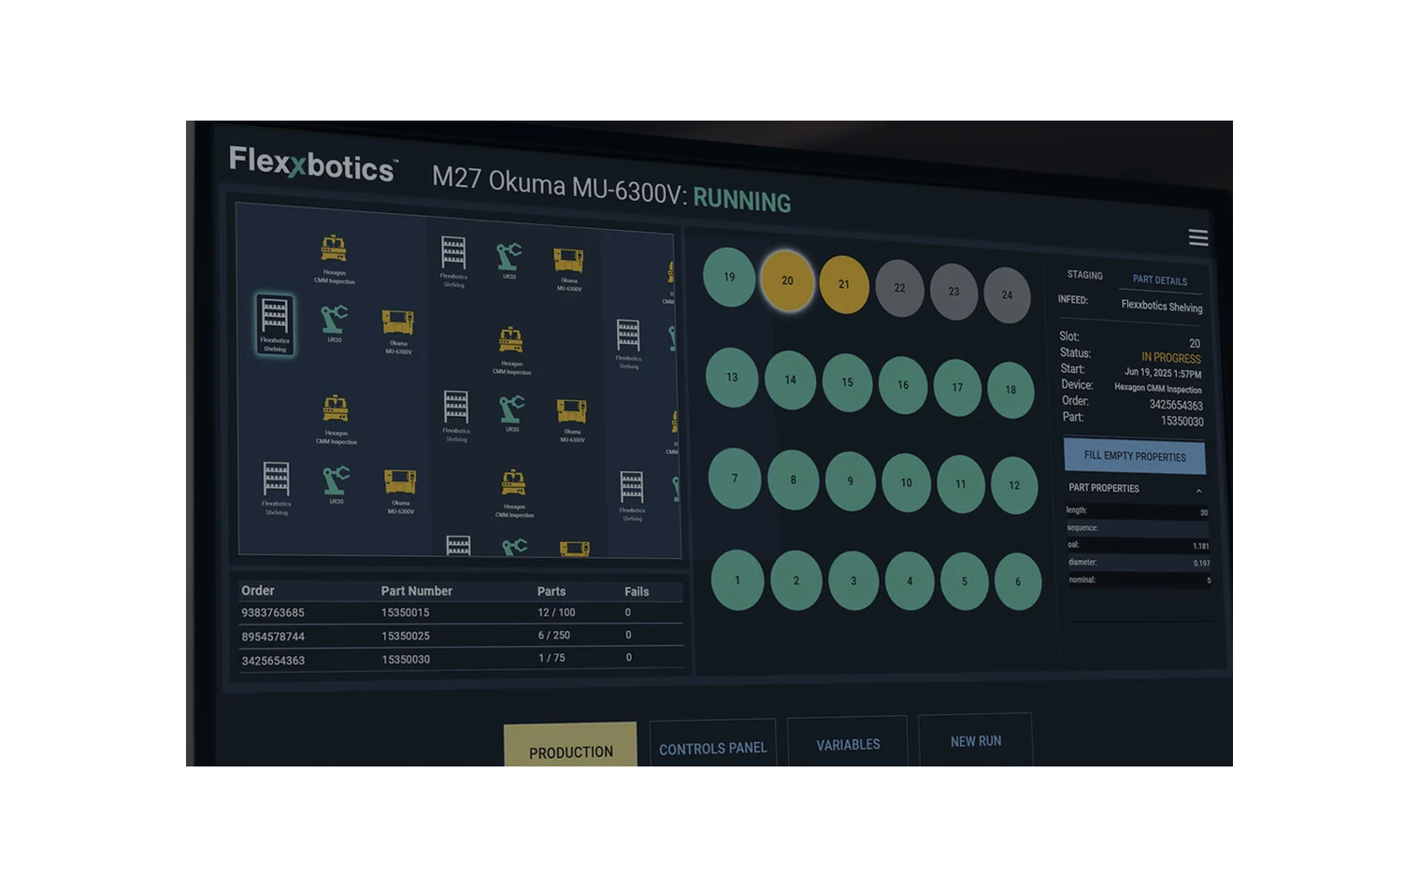Select gray slot 22 circle

click(x=899, y=288)
